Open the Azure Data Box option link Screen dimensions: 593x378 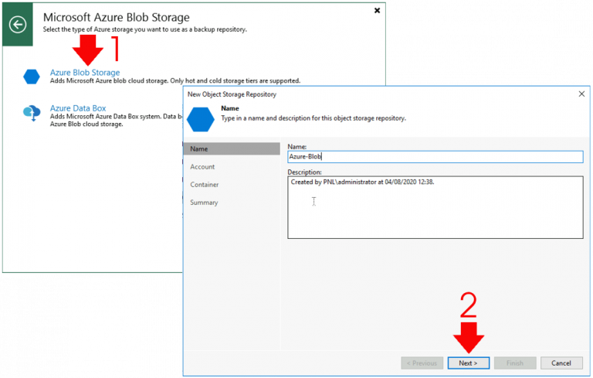78,108
